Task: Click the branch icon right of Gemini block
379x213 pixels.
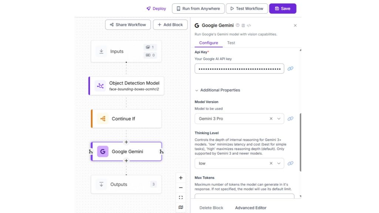Action: [x=162, y=152]
